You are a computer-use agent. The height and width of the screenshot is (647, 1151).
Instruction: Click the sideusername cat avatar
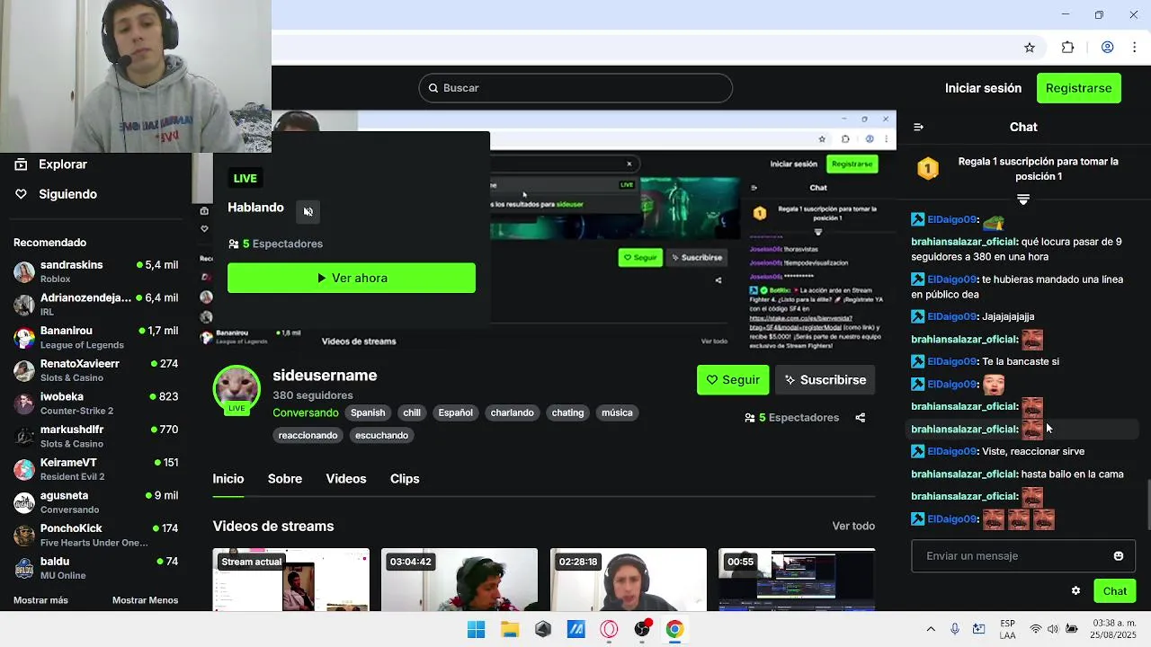point(236,390)
